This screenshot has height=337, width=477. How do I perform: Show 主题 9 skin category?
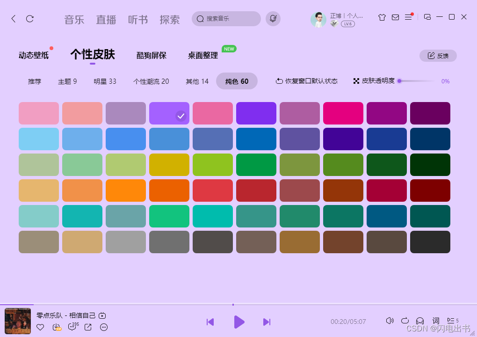click(x=67, y=81)
